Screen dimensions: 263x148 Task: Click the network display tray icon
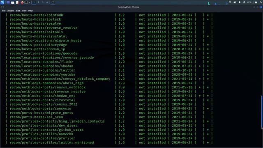coord(230,2)
